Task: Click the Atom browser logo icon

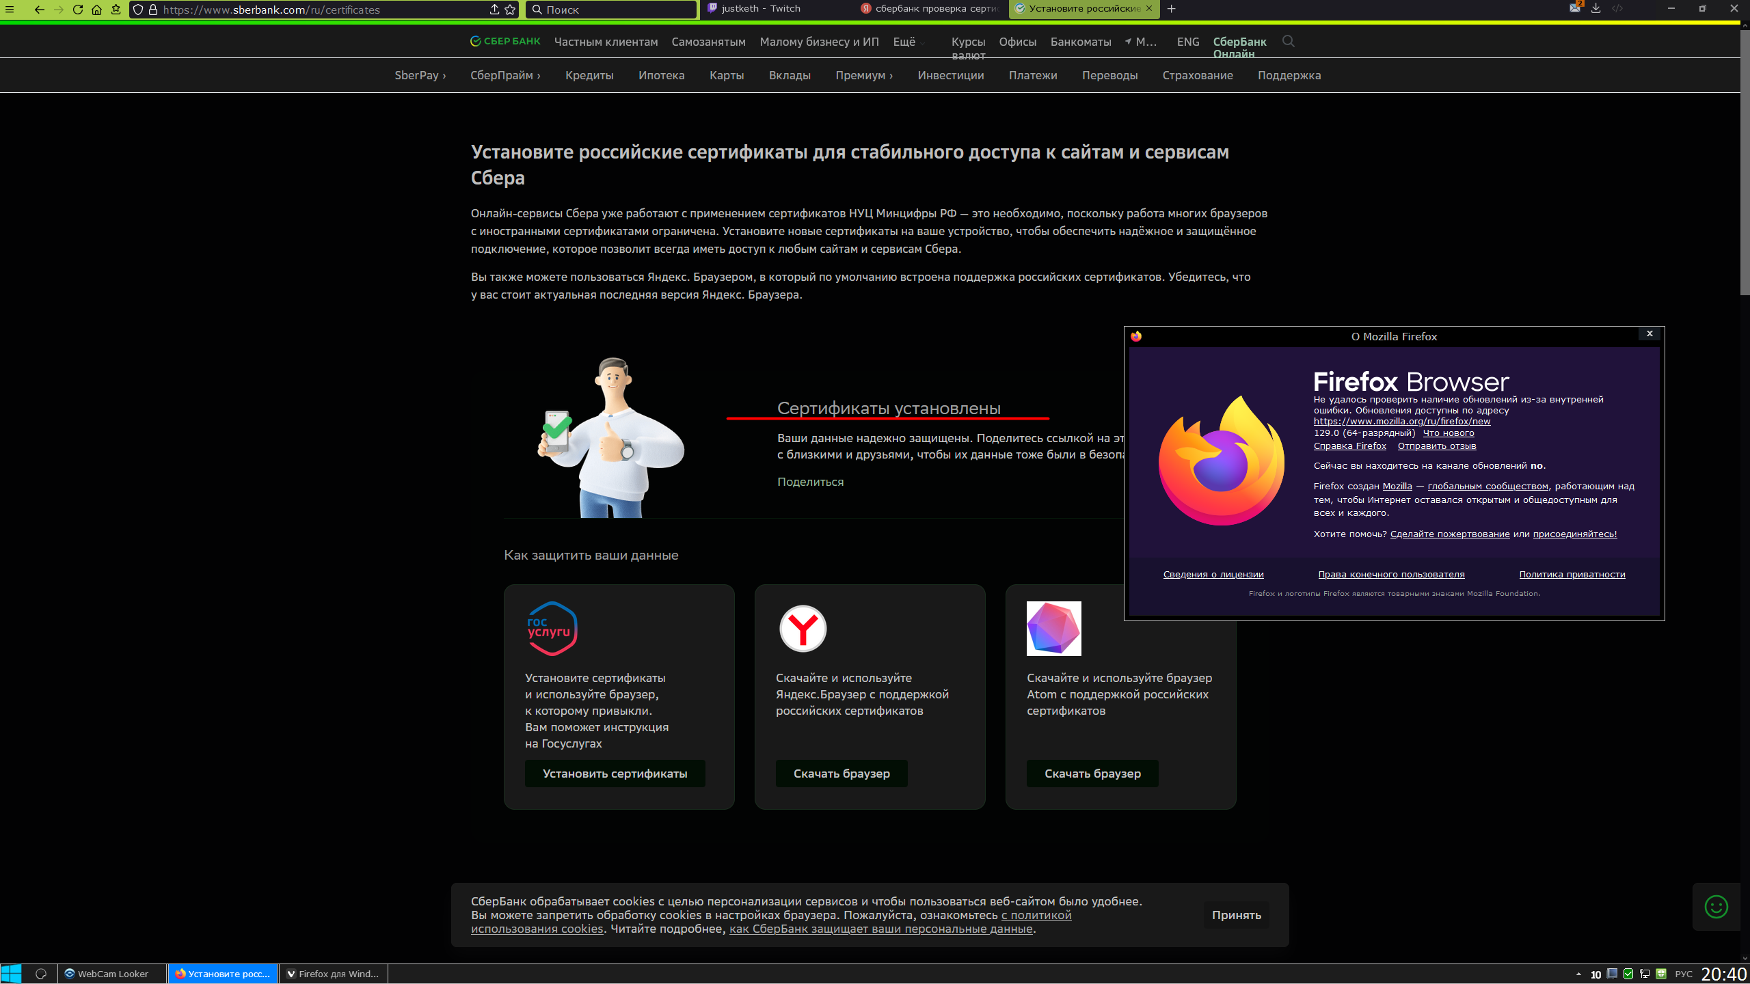Action: 1054,629
